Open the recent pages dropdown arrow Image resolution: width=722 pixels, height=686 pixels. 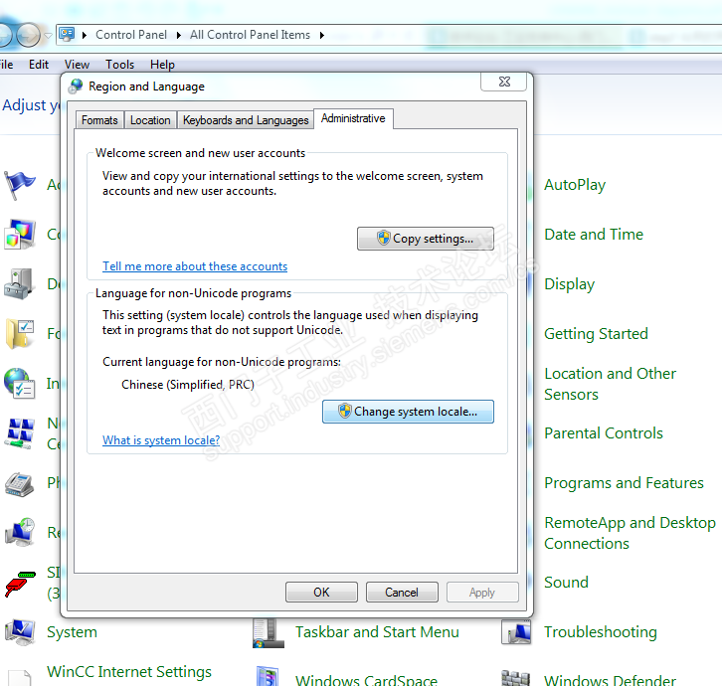pos(48,35)
